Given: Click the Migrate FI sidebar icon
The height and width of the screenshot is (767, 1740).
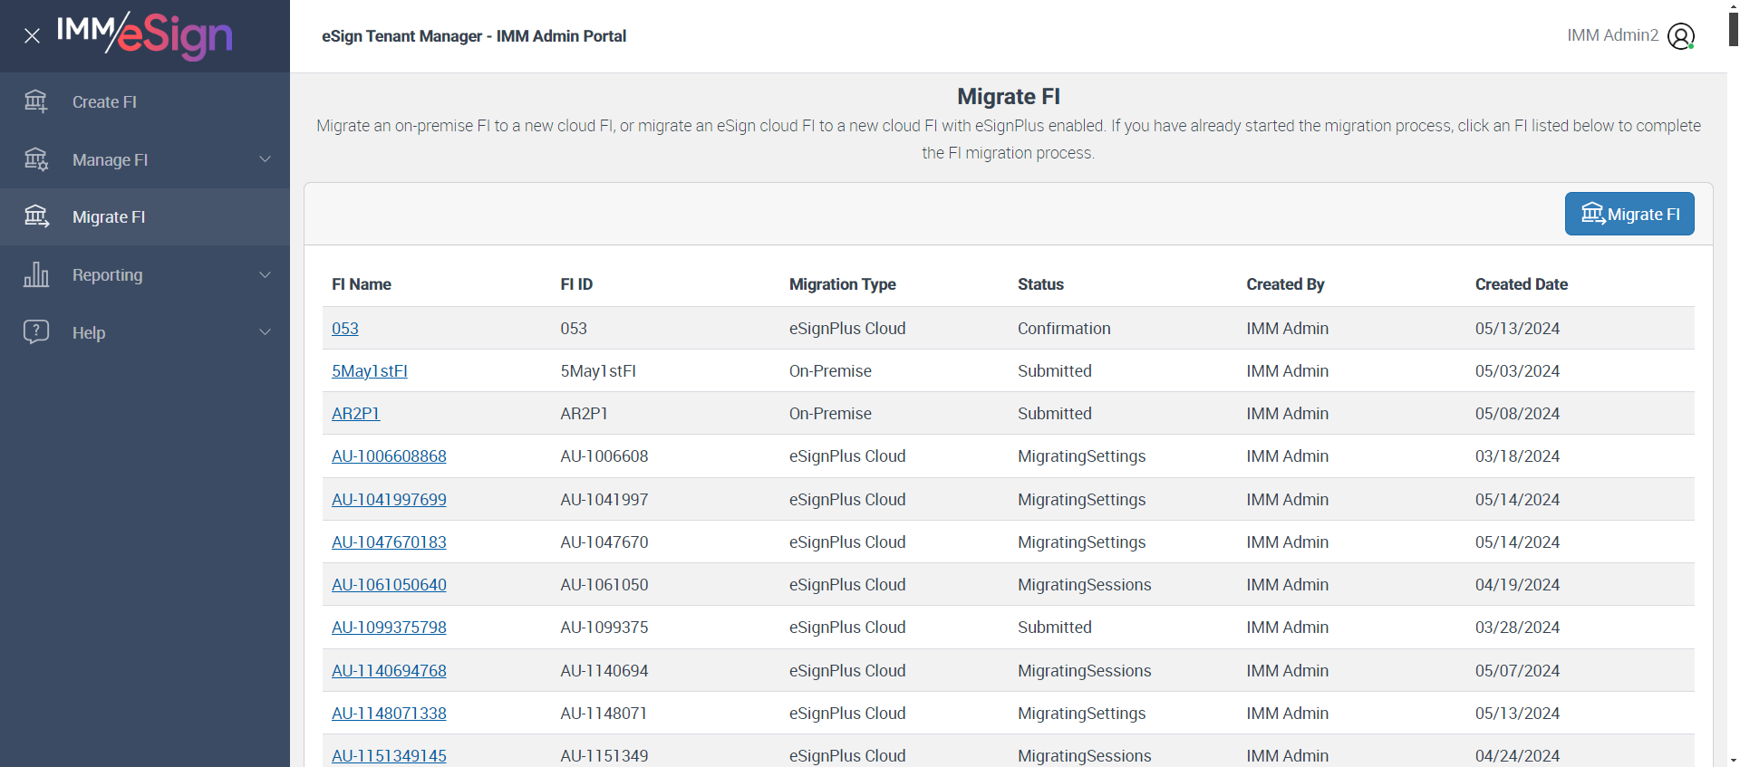Looking at the screenshot, I should click(36, 216).
